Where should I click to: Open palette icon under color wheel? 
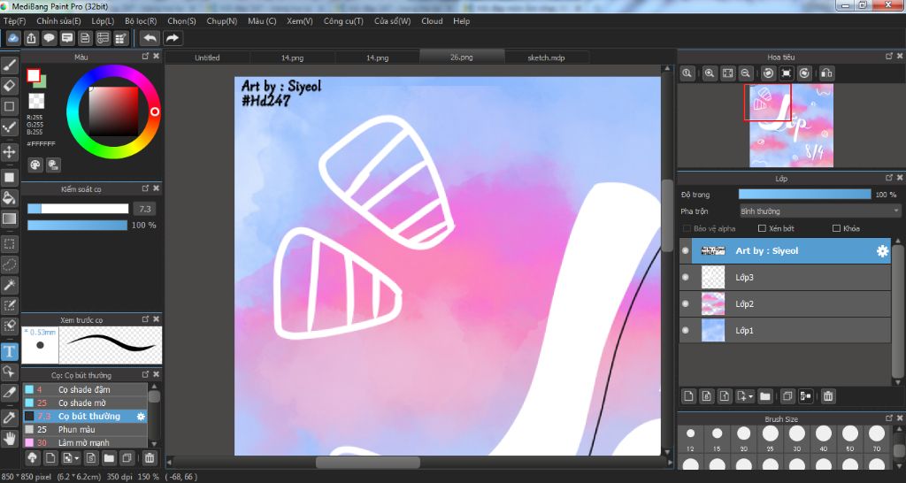point(35,165)
